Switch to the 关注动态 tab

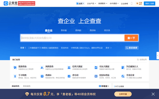coord(27,86)
